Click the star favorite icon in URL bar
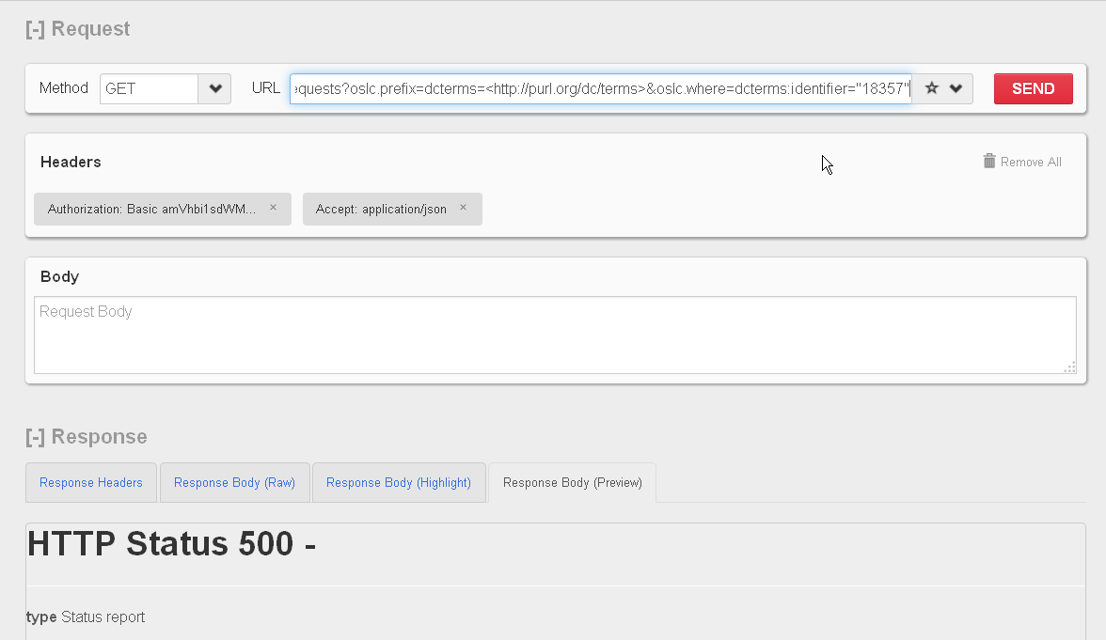The width and height of the screenshot is (1106, 640). tap(932, 88)
